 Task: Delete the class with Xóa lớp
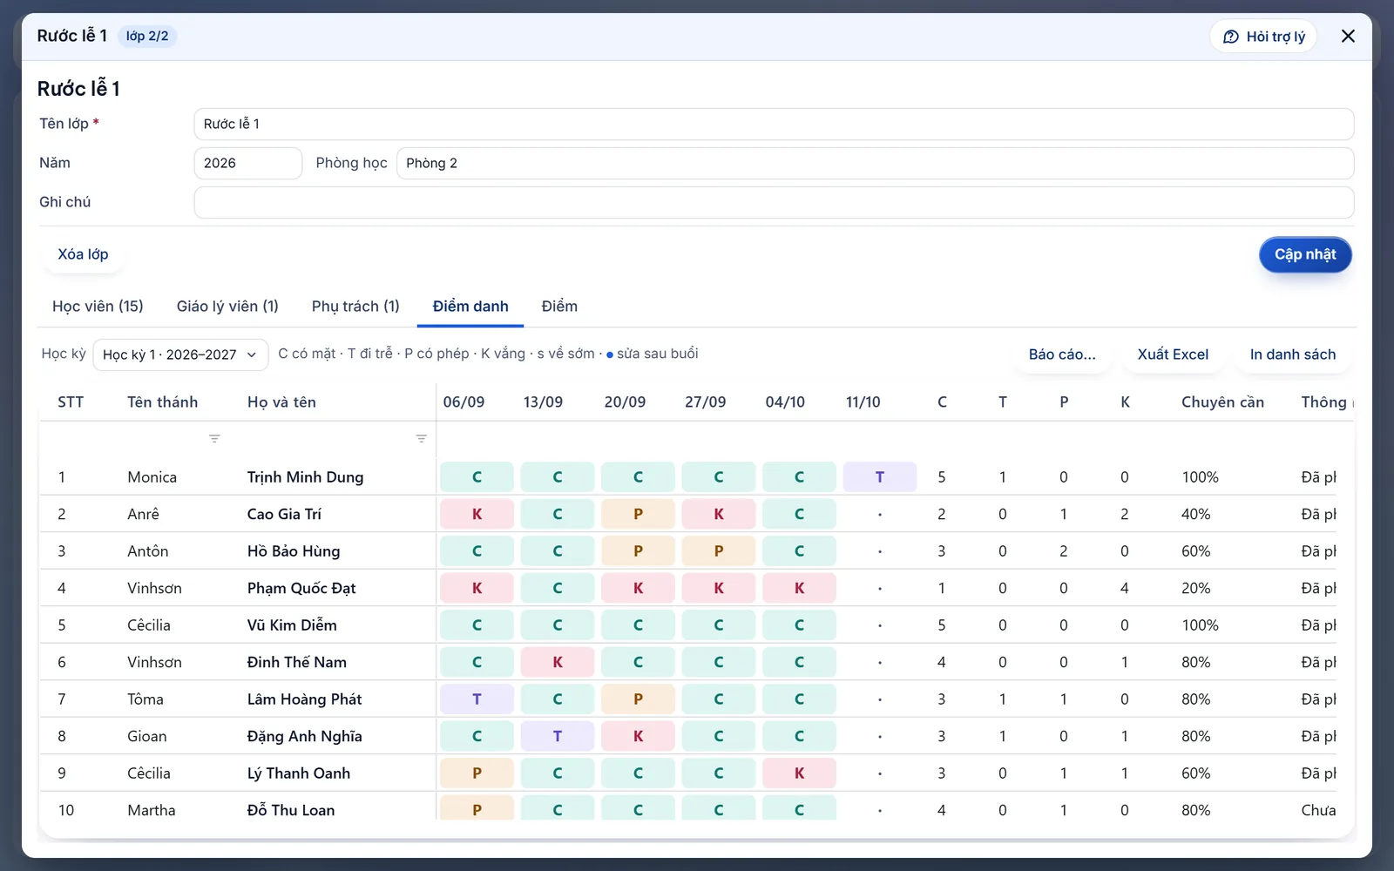pos(83,254)
